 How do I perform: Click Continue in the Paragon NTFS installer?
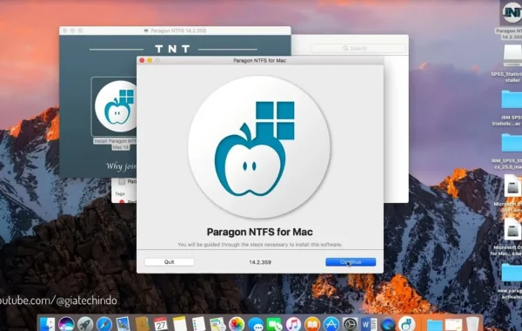[351, 262]
